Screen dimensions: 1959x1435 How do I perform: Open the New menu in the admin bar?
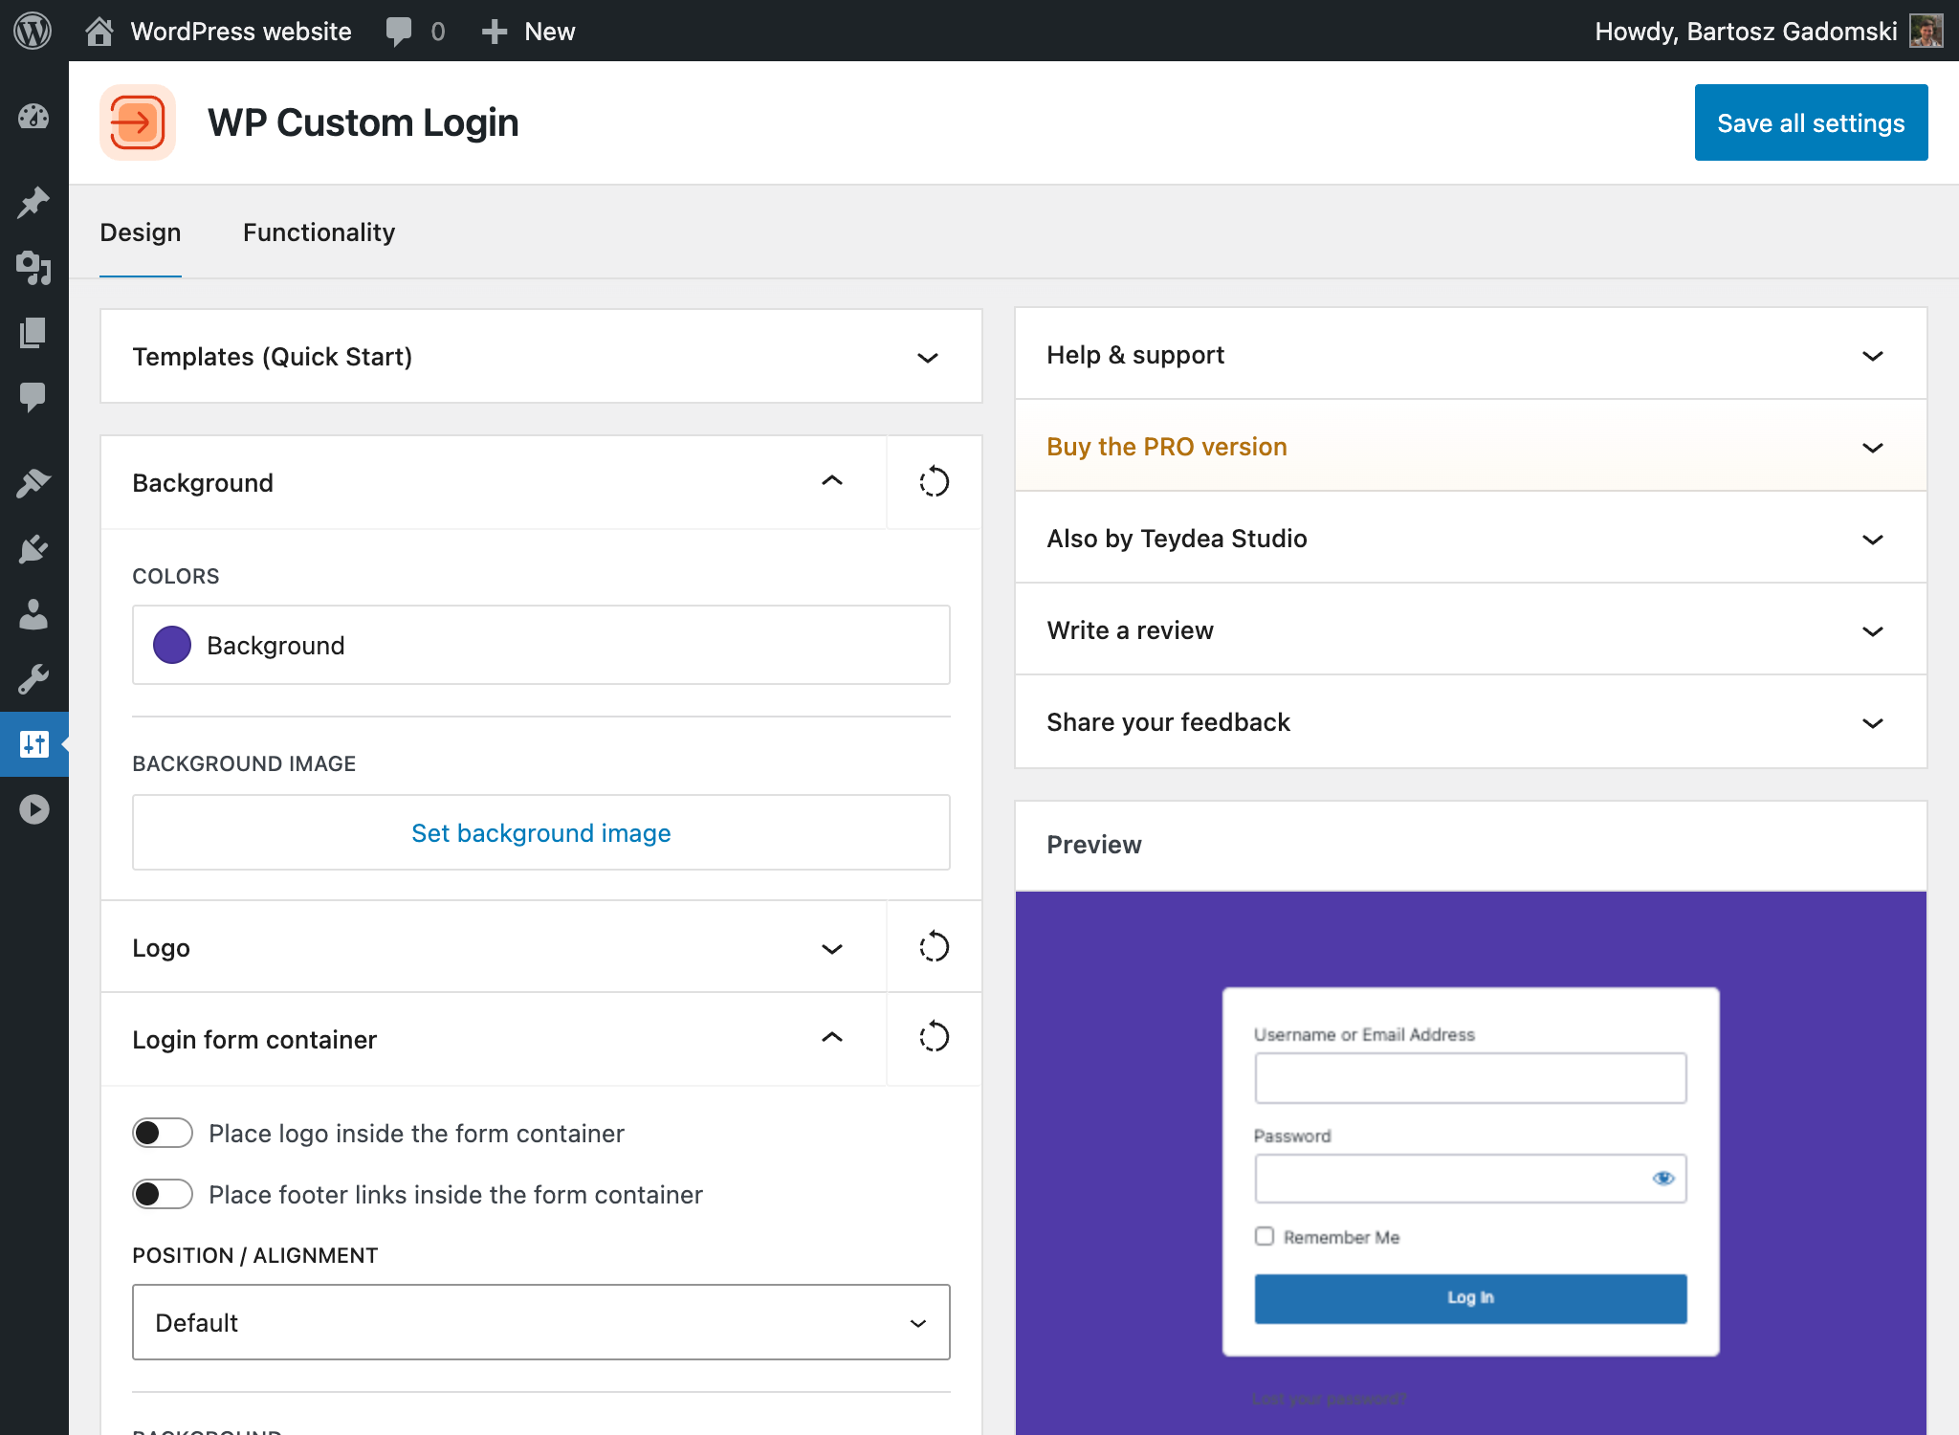[528, 31]
